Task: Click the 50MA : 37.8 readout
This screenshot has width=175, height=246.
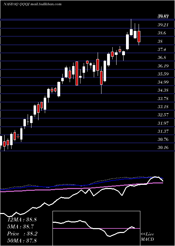Action: coord(22,241)
